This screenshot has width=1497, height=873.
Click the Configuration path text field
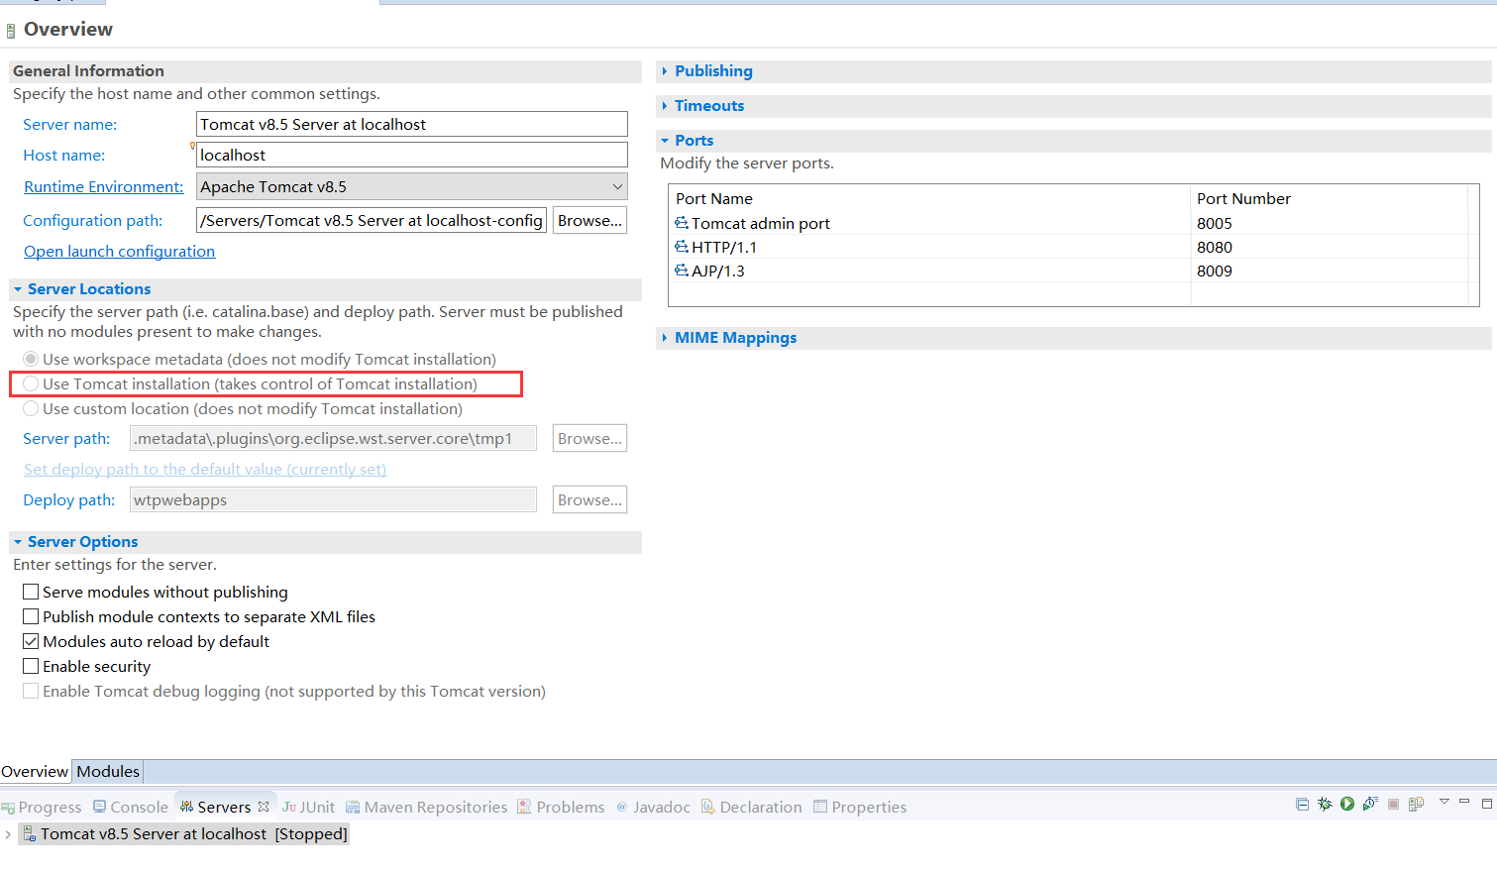tap(372, 220)
